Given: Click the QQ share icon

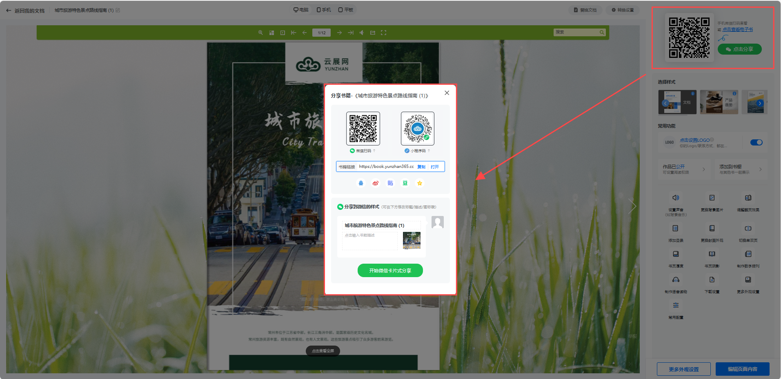Looking at the screenshot, I should pyautogui.click(x=361, y=183).
